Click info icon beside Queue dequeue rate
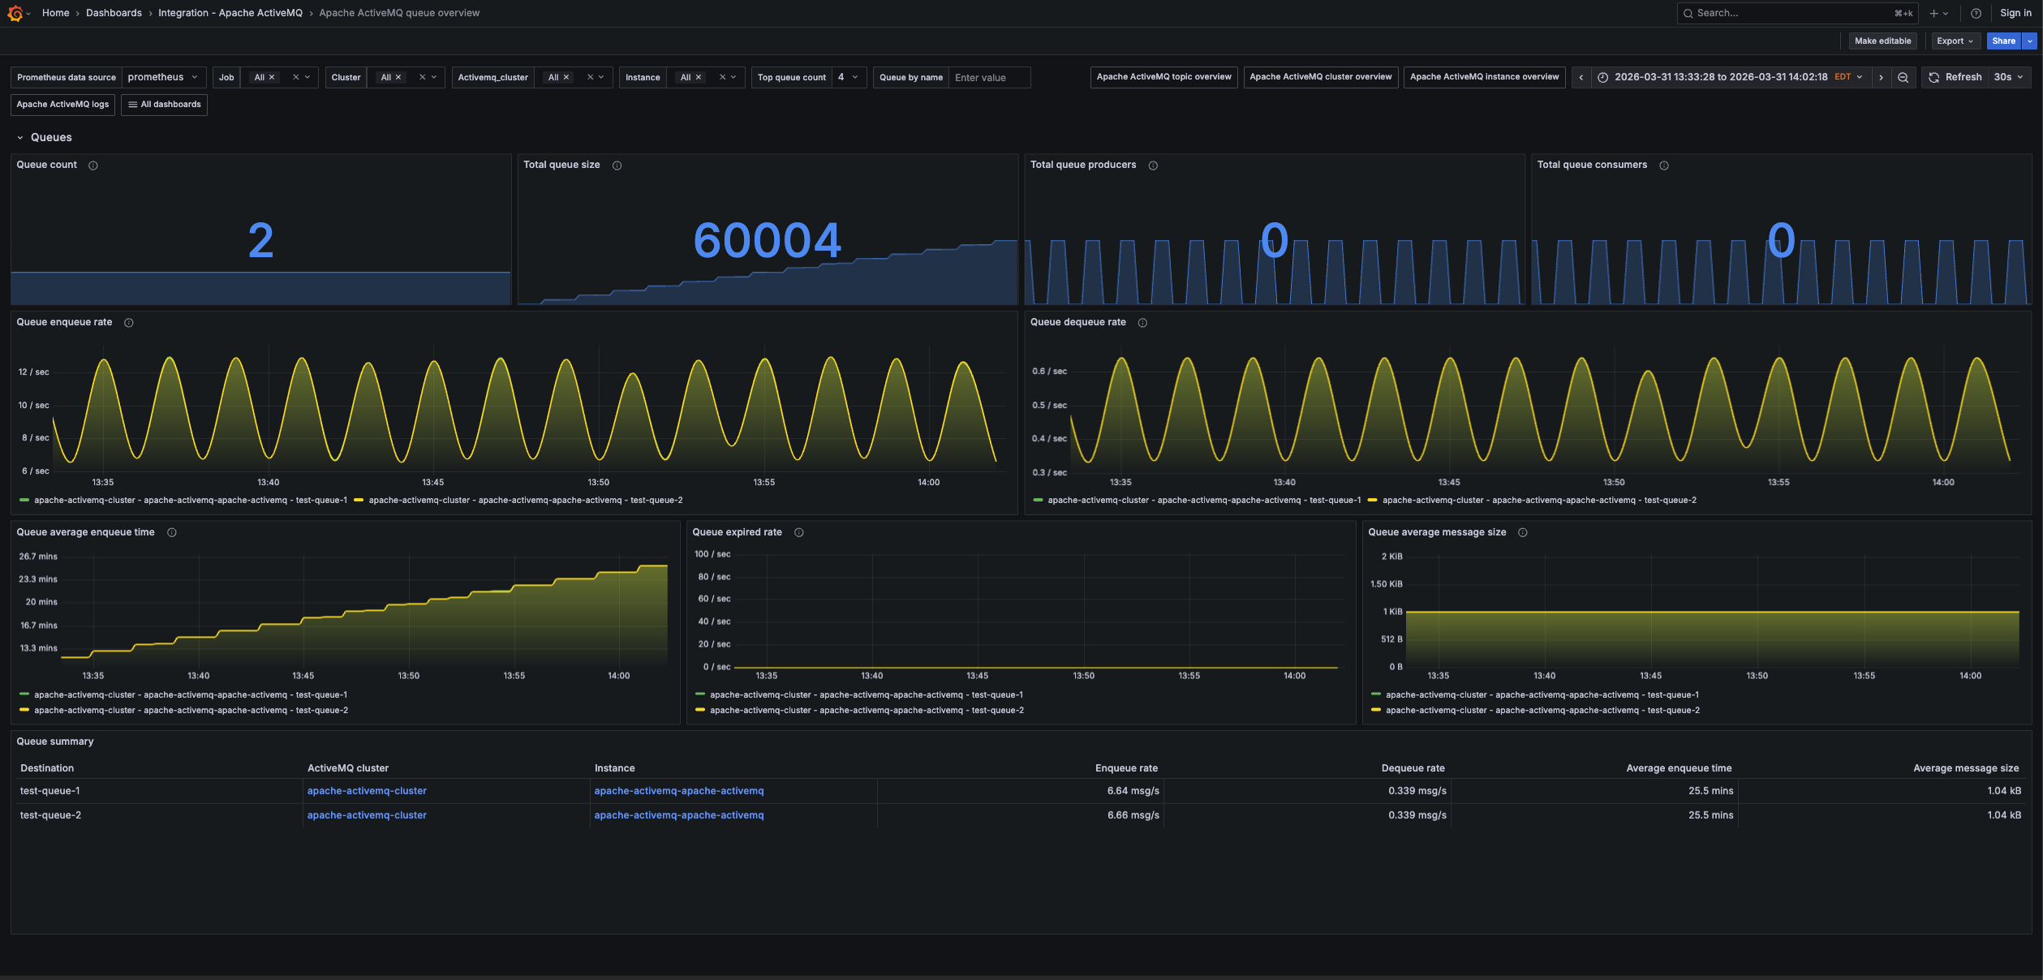2043x980 pixels. (1142, 323)
